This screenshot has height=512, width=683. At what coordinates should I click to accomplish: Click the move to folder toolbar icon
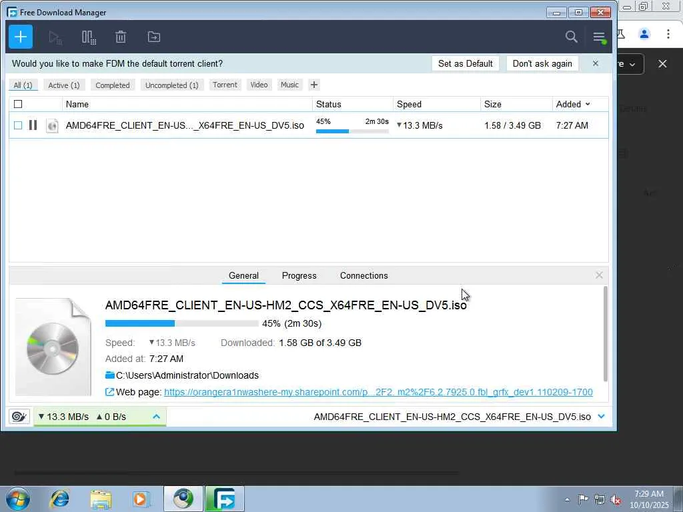154,37
